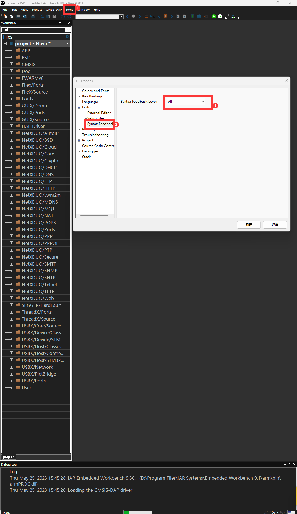Click the 取消 (Cancel) button
Screen dimensions: 297x514
[x=275, y=225]
